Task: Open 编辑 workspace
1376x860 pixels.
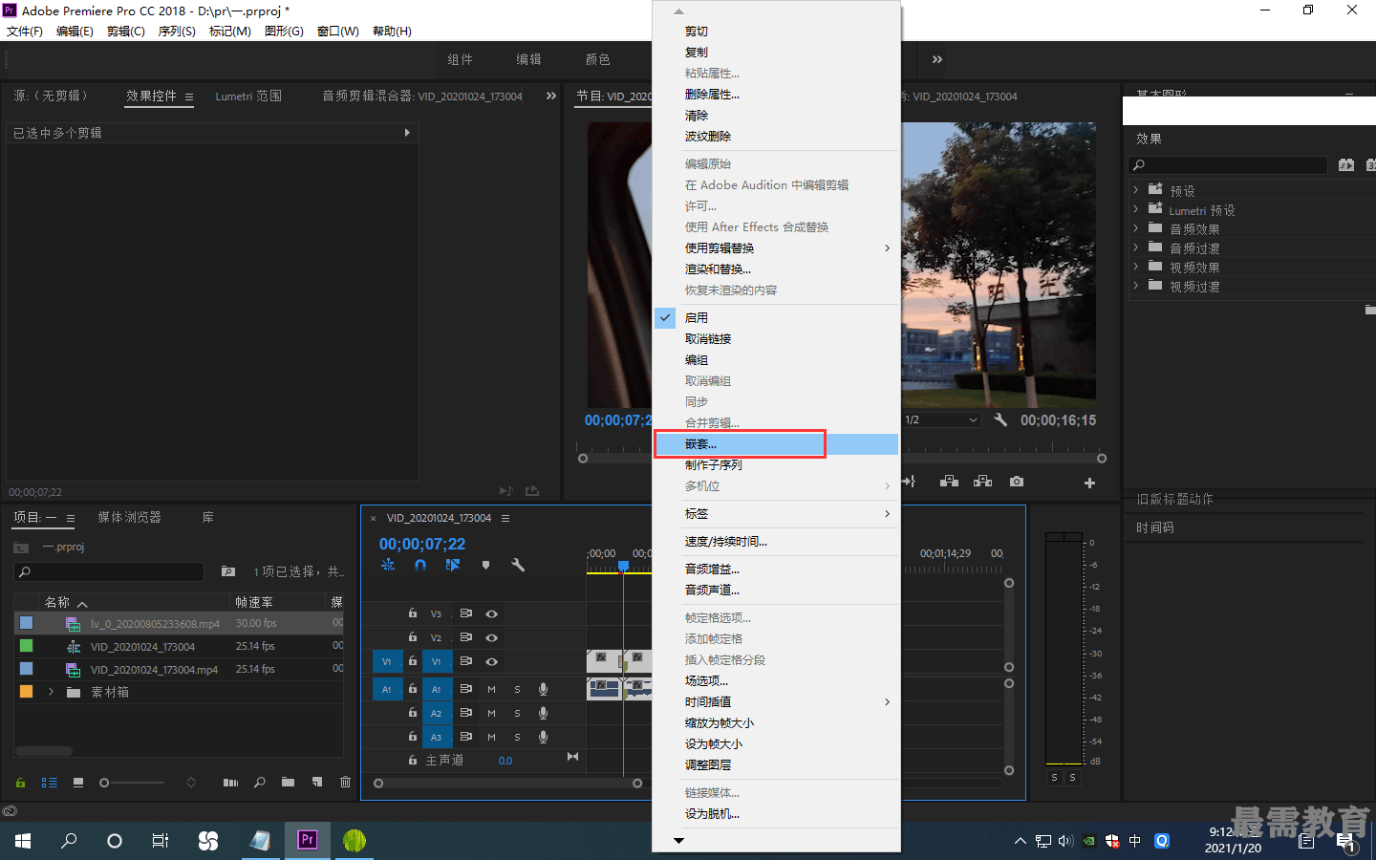Action: pyautogui.click(x=528, y=59)
